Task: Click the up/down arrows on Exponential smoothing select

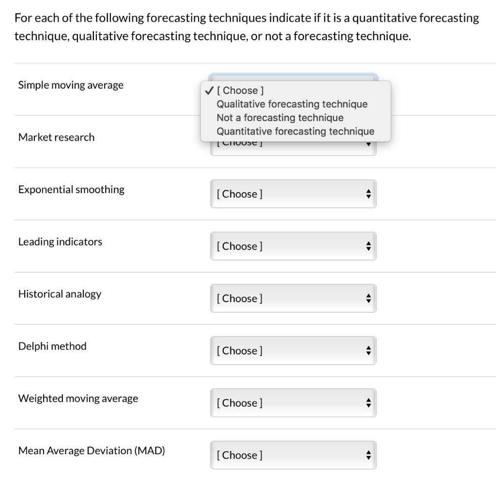Action: tap(369, 194)
